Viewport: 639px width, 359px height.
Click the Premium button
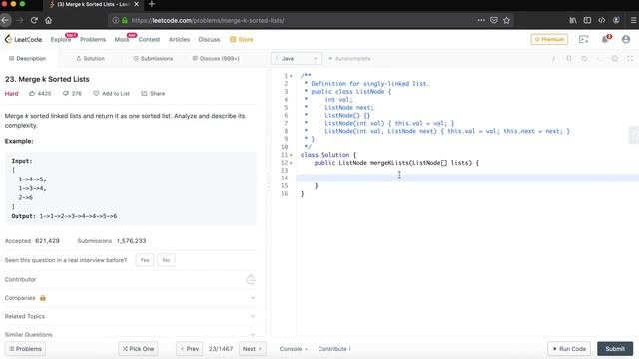[x=549, y=39]
